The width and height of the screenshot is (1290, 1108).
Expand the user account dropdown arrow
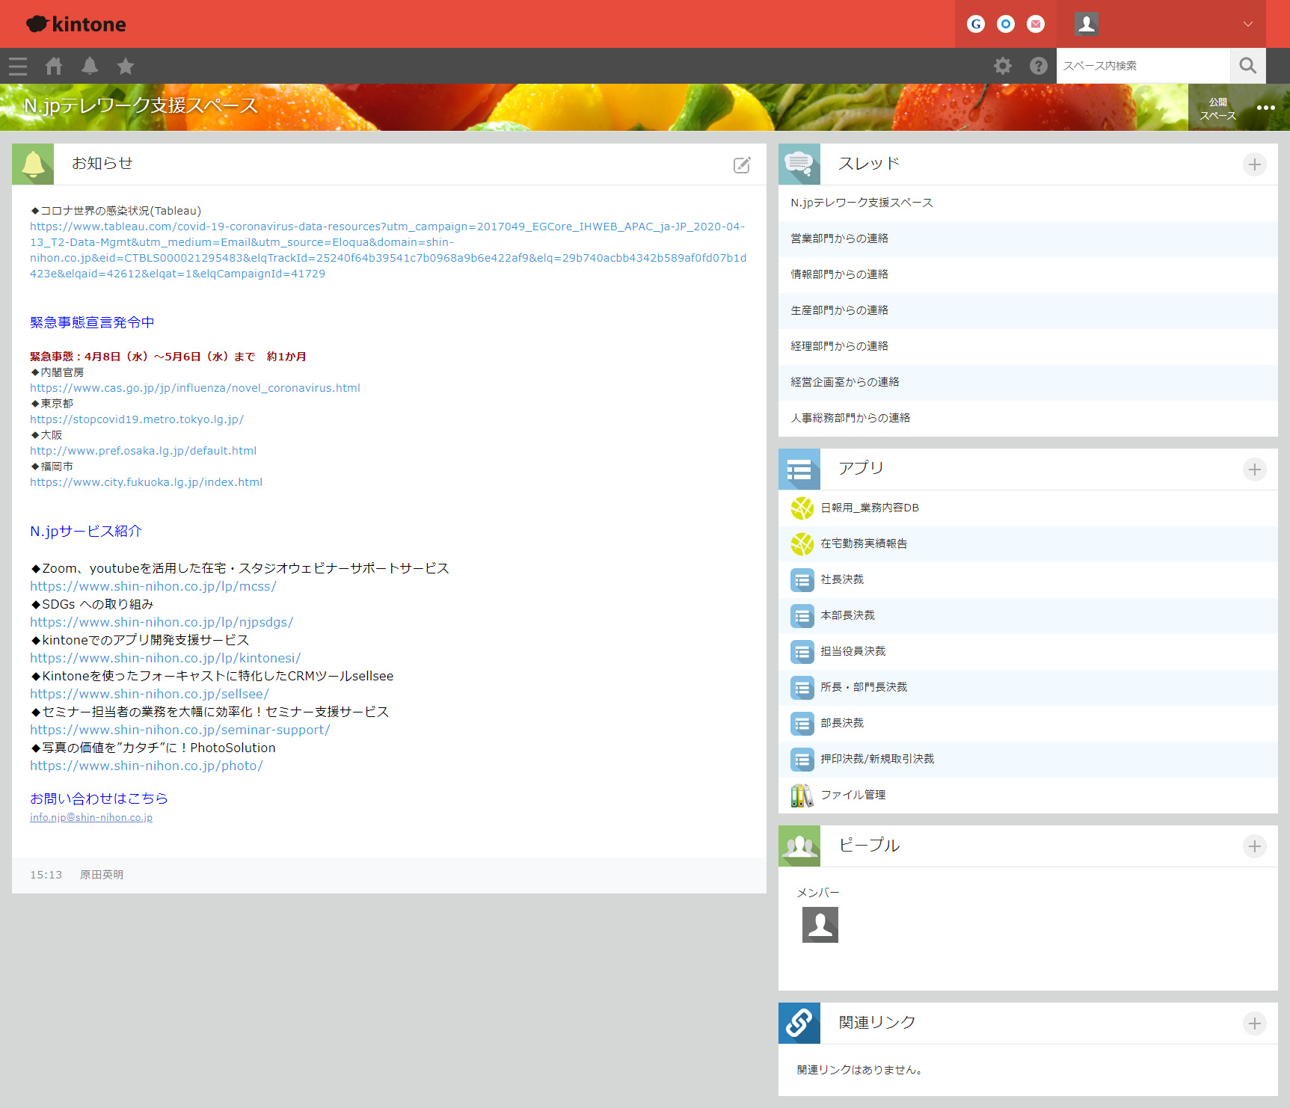(x=1248, y=24)
